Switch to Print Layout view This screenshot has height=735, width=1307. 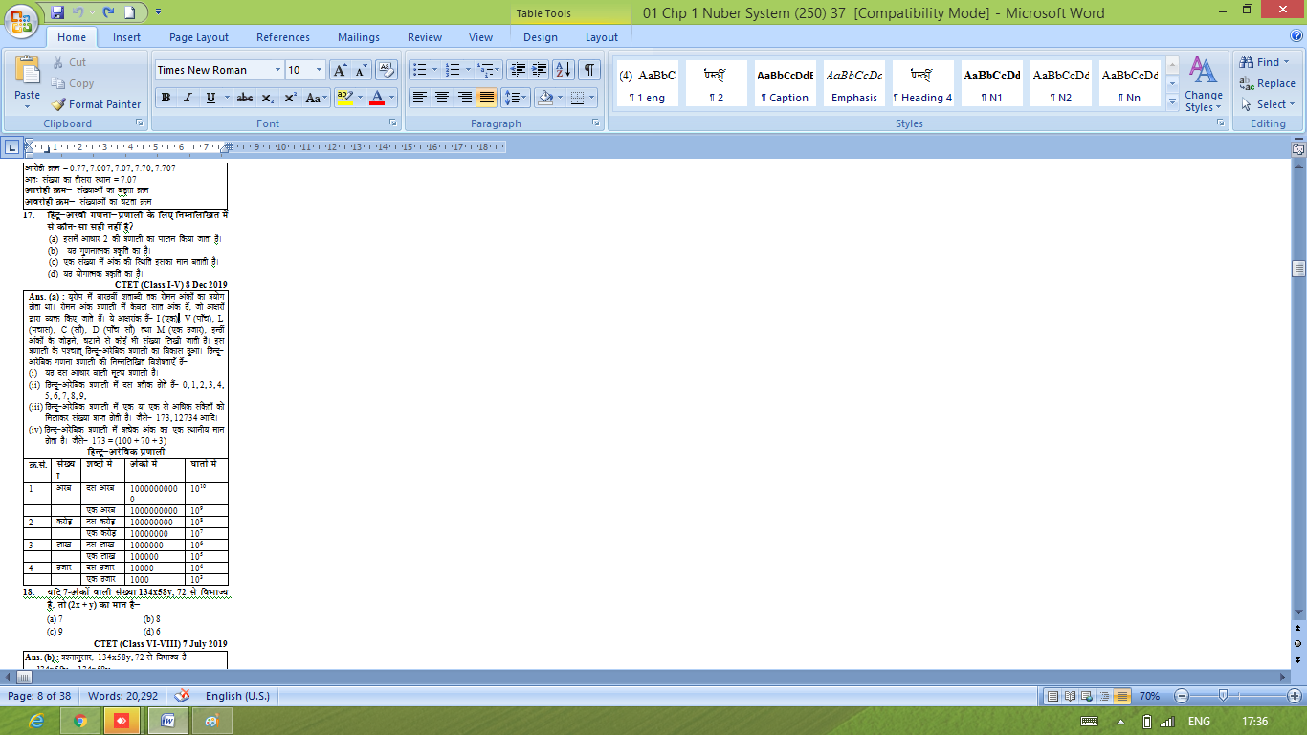point(1053,696)
